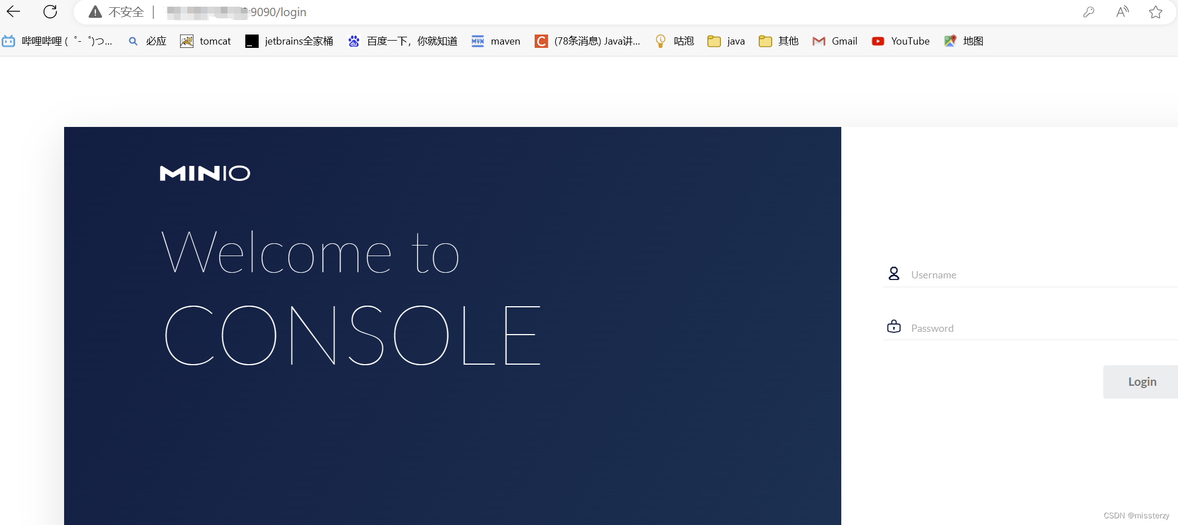Reload the MinIO login page
Viewport: 1178px width, 525px height.
click(50, 12)
